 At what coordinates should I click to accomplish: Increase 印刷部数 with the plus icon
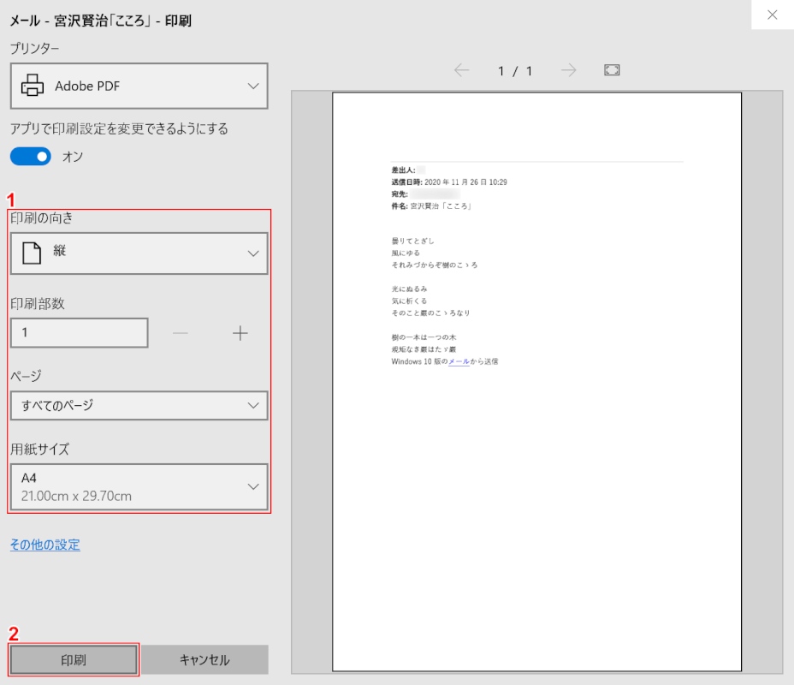click(240, 332)
